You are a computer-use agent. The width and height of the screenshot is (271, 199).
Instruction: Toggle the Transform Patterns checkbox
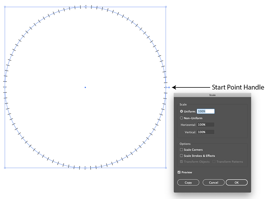click(214, 162)
